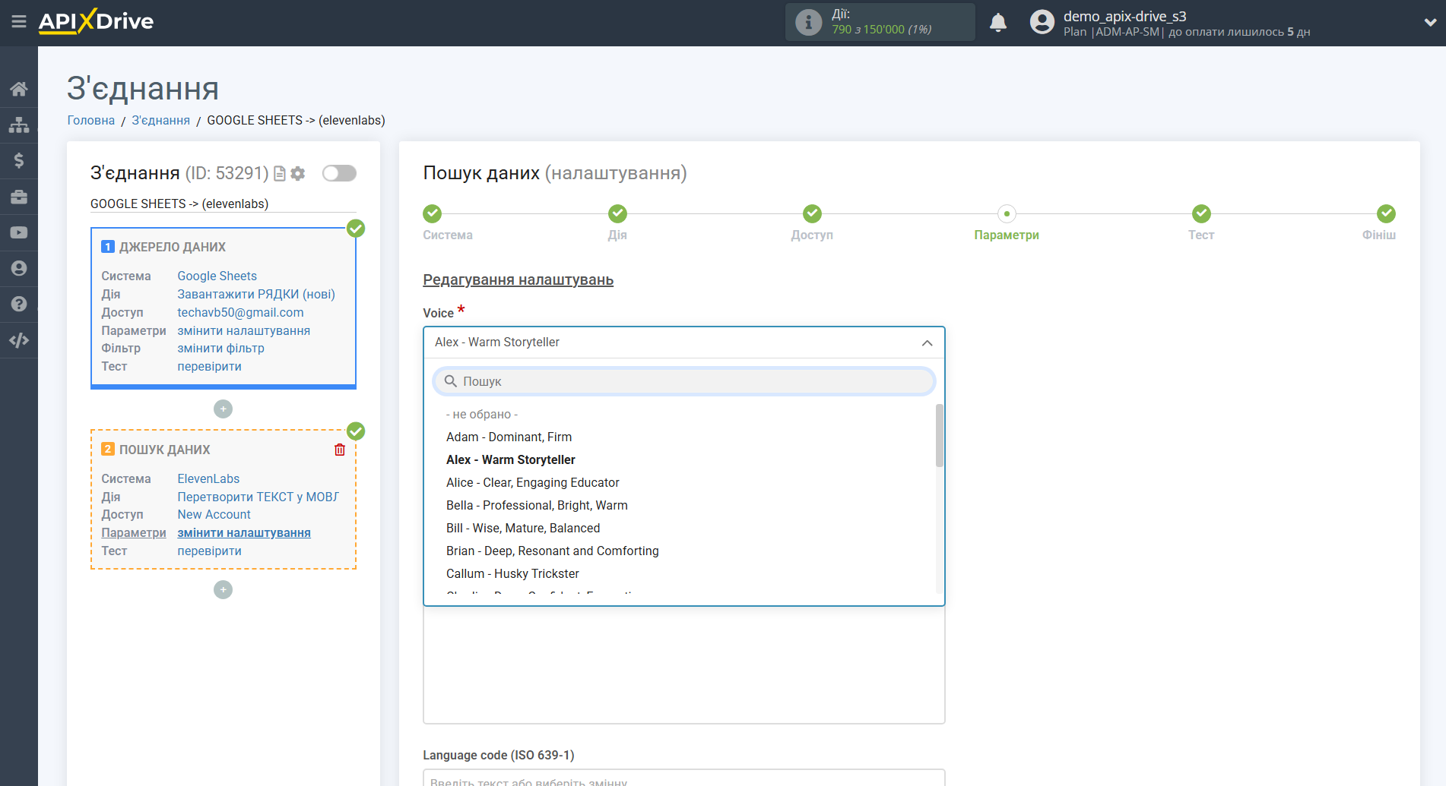Click the Google Sheets system link
The height and width of the screenshot is (786, 1446).
point(217,276)
